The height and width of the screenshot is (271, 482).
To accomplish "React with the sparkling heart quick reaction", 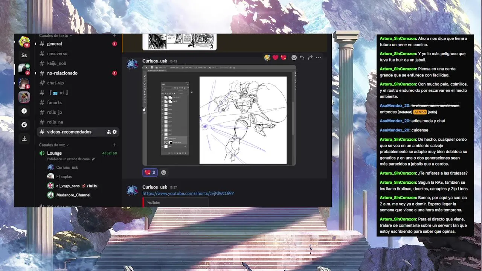I will click(284, 58).
